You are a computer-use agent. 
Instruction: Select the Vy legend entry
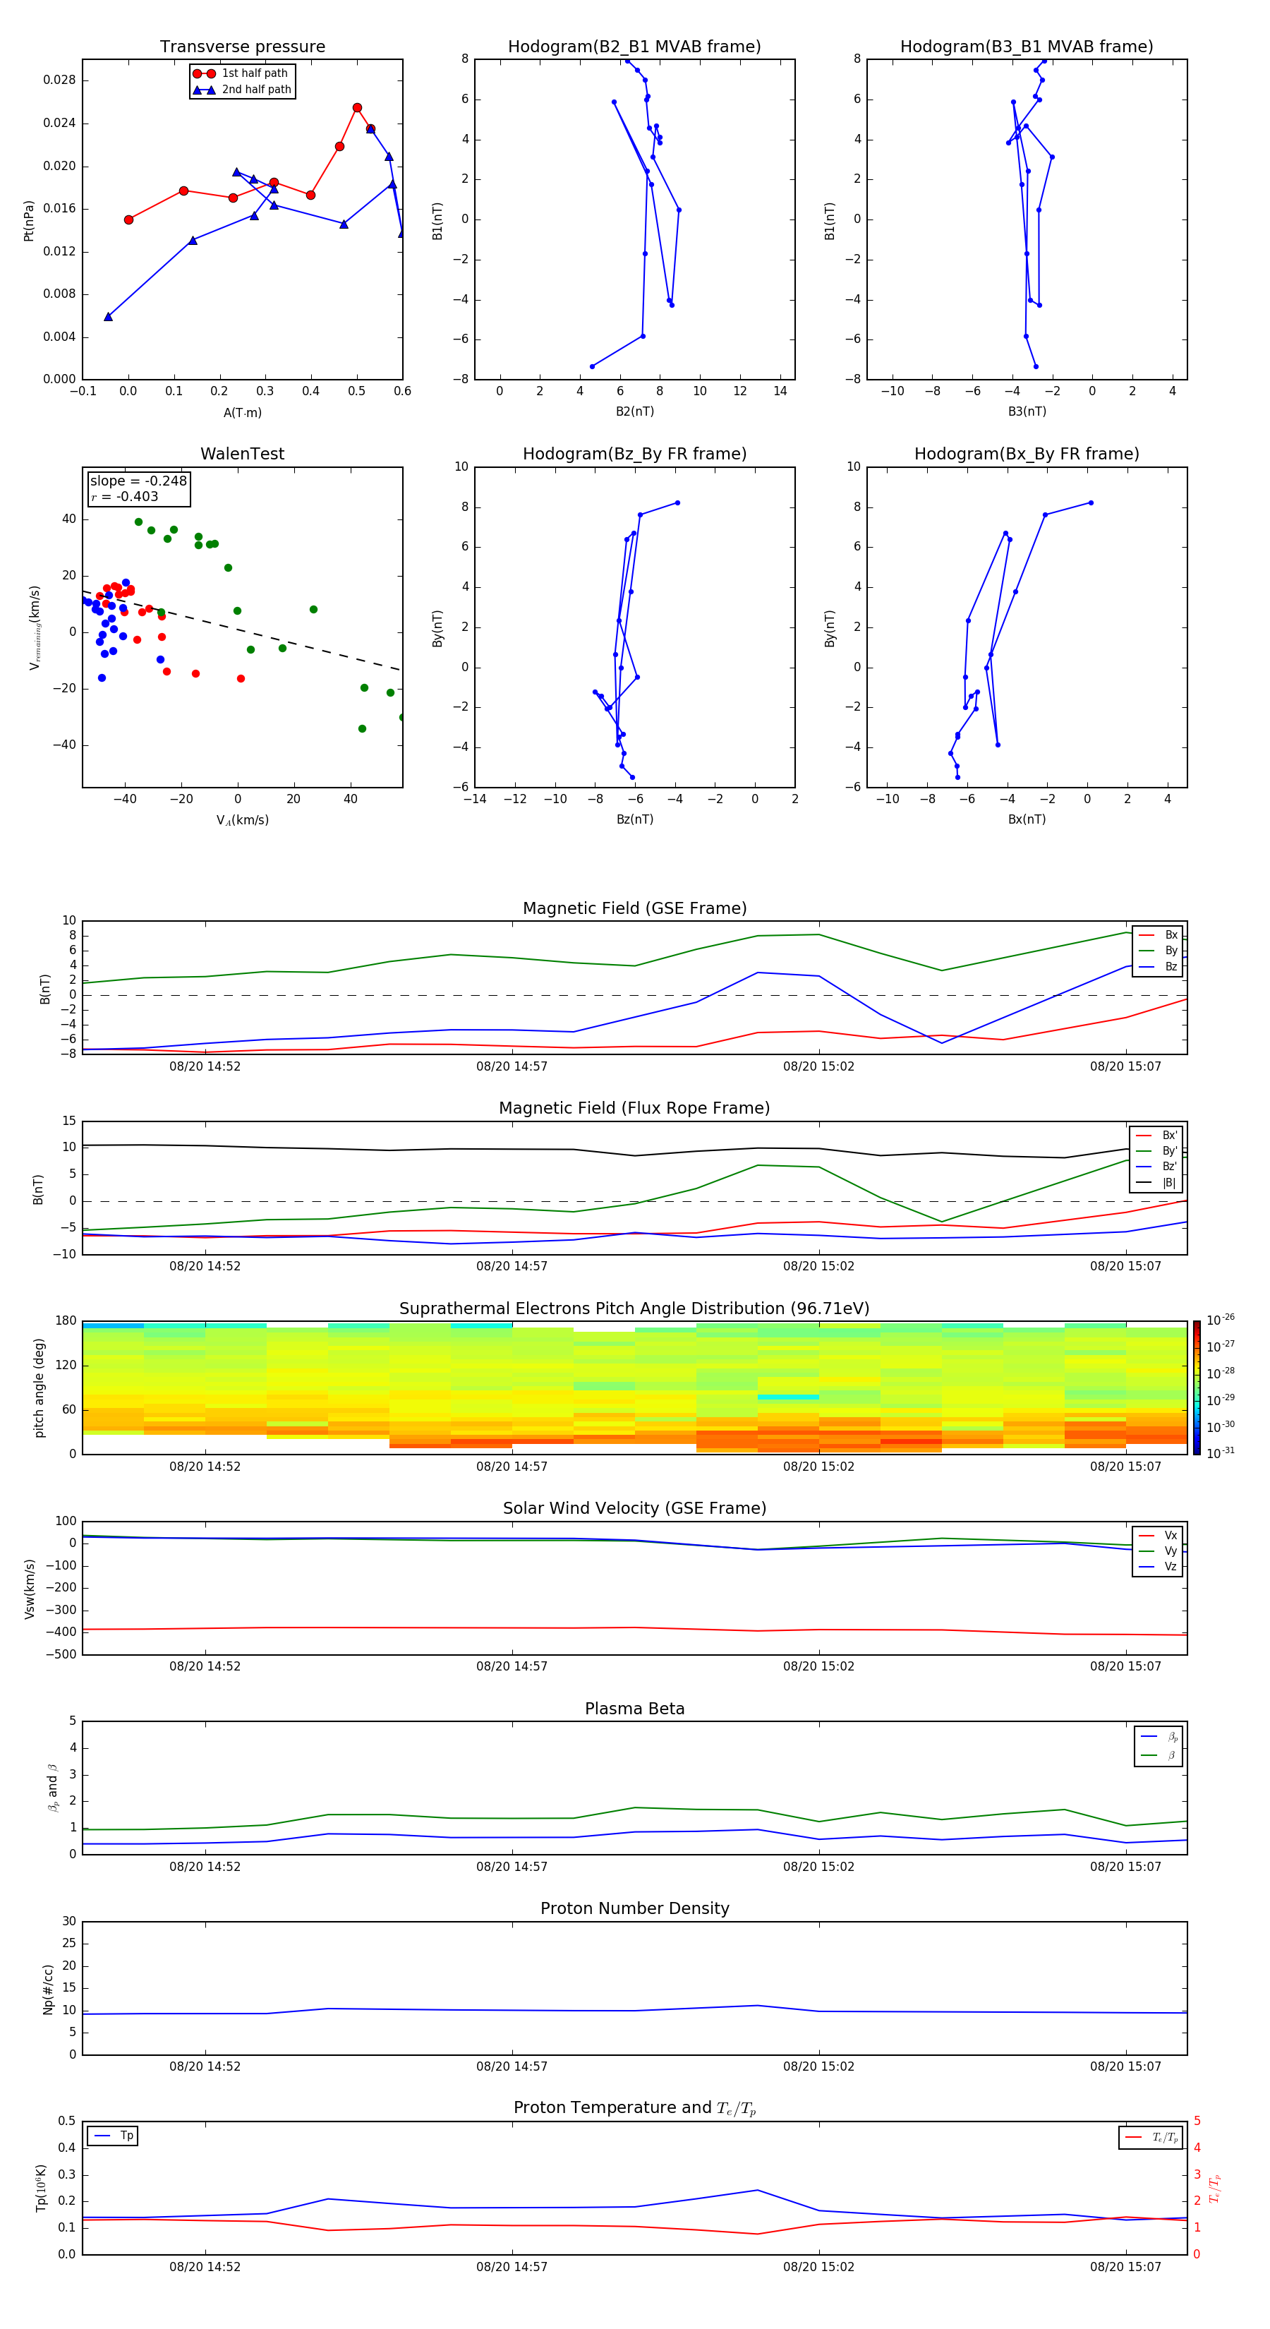point(1159,1551)
